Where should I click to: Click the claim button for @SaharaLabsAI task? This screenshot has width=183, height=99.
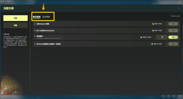point(173,31)
